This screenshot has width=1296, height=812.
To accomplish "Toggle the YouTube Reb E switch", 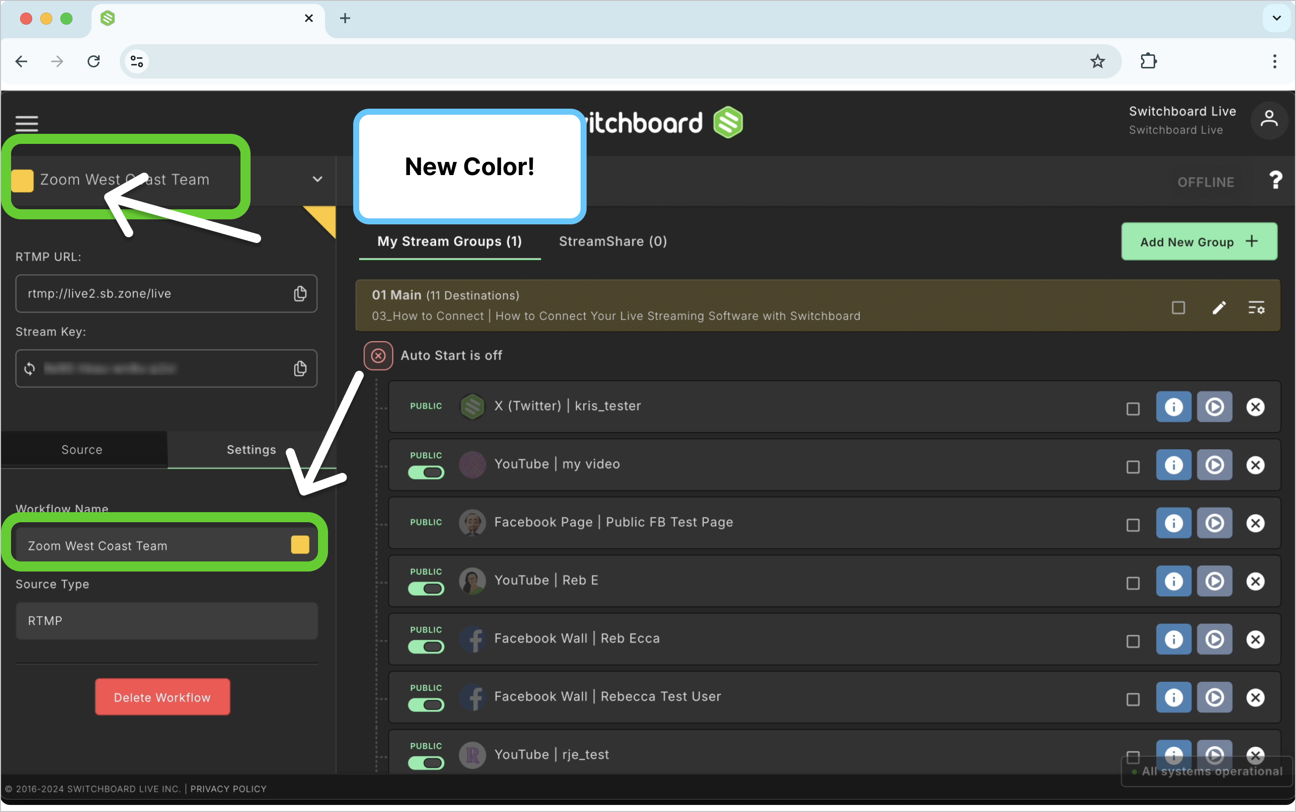I will [426, 589].
